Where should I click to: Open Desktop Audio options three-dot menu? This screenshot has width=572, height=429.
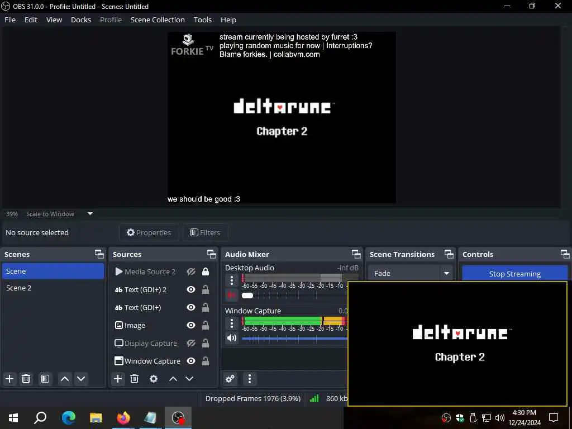pyautogui.click(x=232, y=280)
